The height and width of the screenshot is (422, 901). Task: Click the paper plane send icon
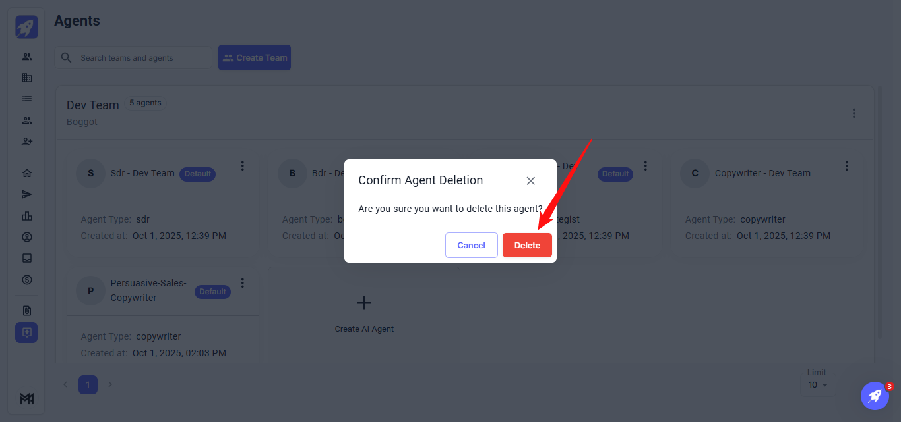point(27,194)
